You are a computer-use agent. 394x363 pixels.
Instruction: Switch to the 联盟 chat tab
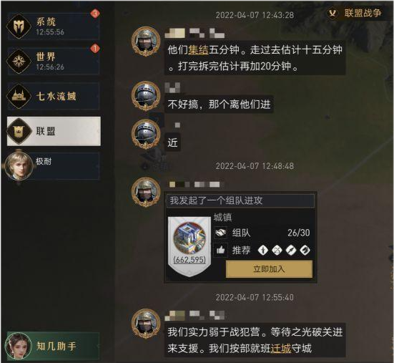tap(54, 131)
